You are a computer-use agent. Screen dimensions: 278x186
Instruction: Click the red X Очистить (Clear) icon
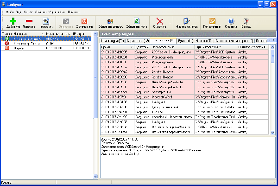[160, 21]
